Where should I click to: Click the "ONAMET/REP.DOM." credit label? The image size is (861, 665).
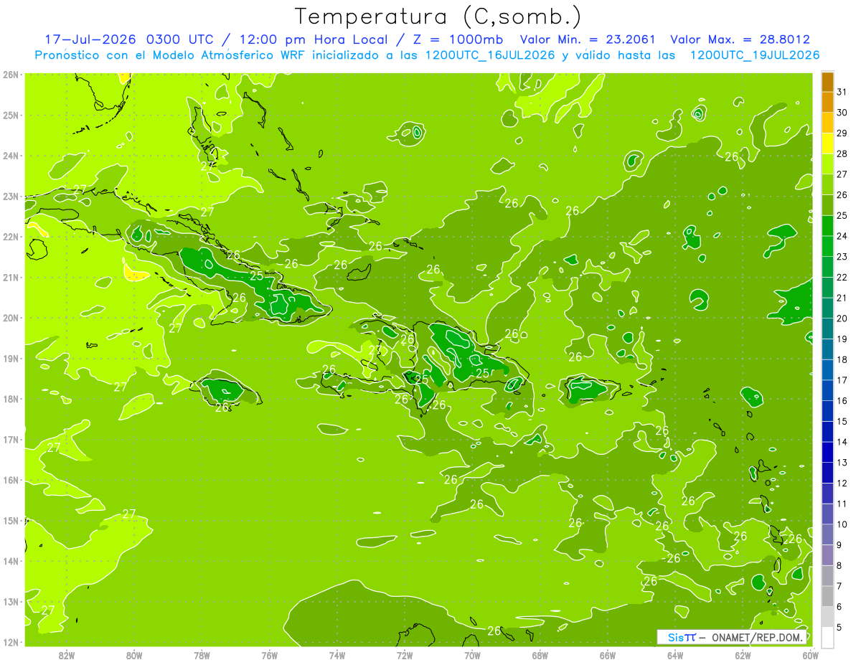(x=758, y=637)
